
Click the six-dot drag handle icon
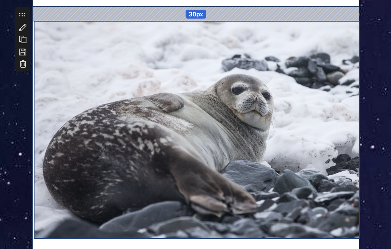pyautogui.click(x=22, y=15)
